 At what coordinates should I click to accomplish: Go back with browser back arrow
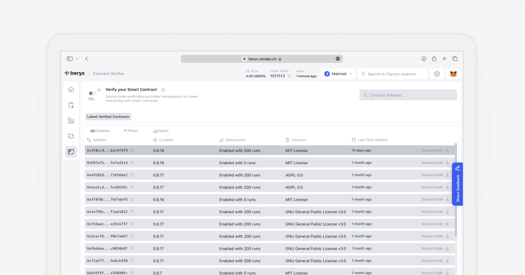click(87, 58)
